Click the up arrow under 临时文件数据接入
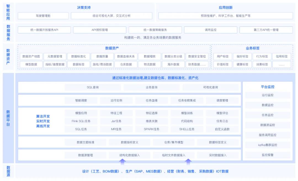Viewport: 298px width, 181px height. click(188, 161)
